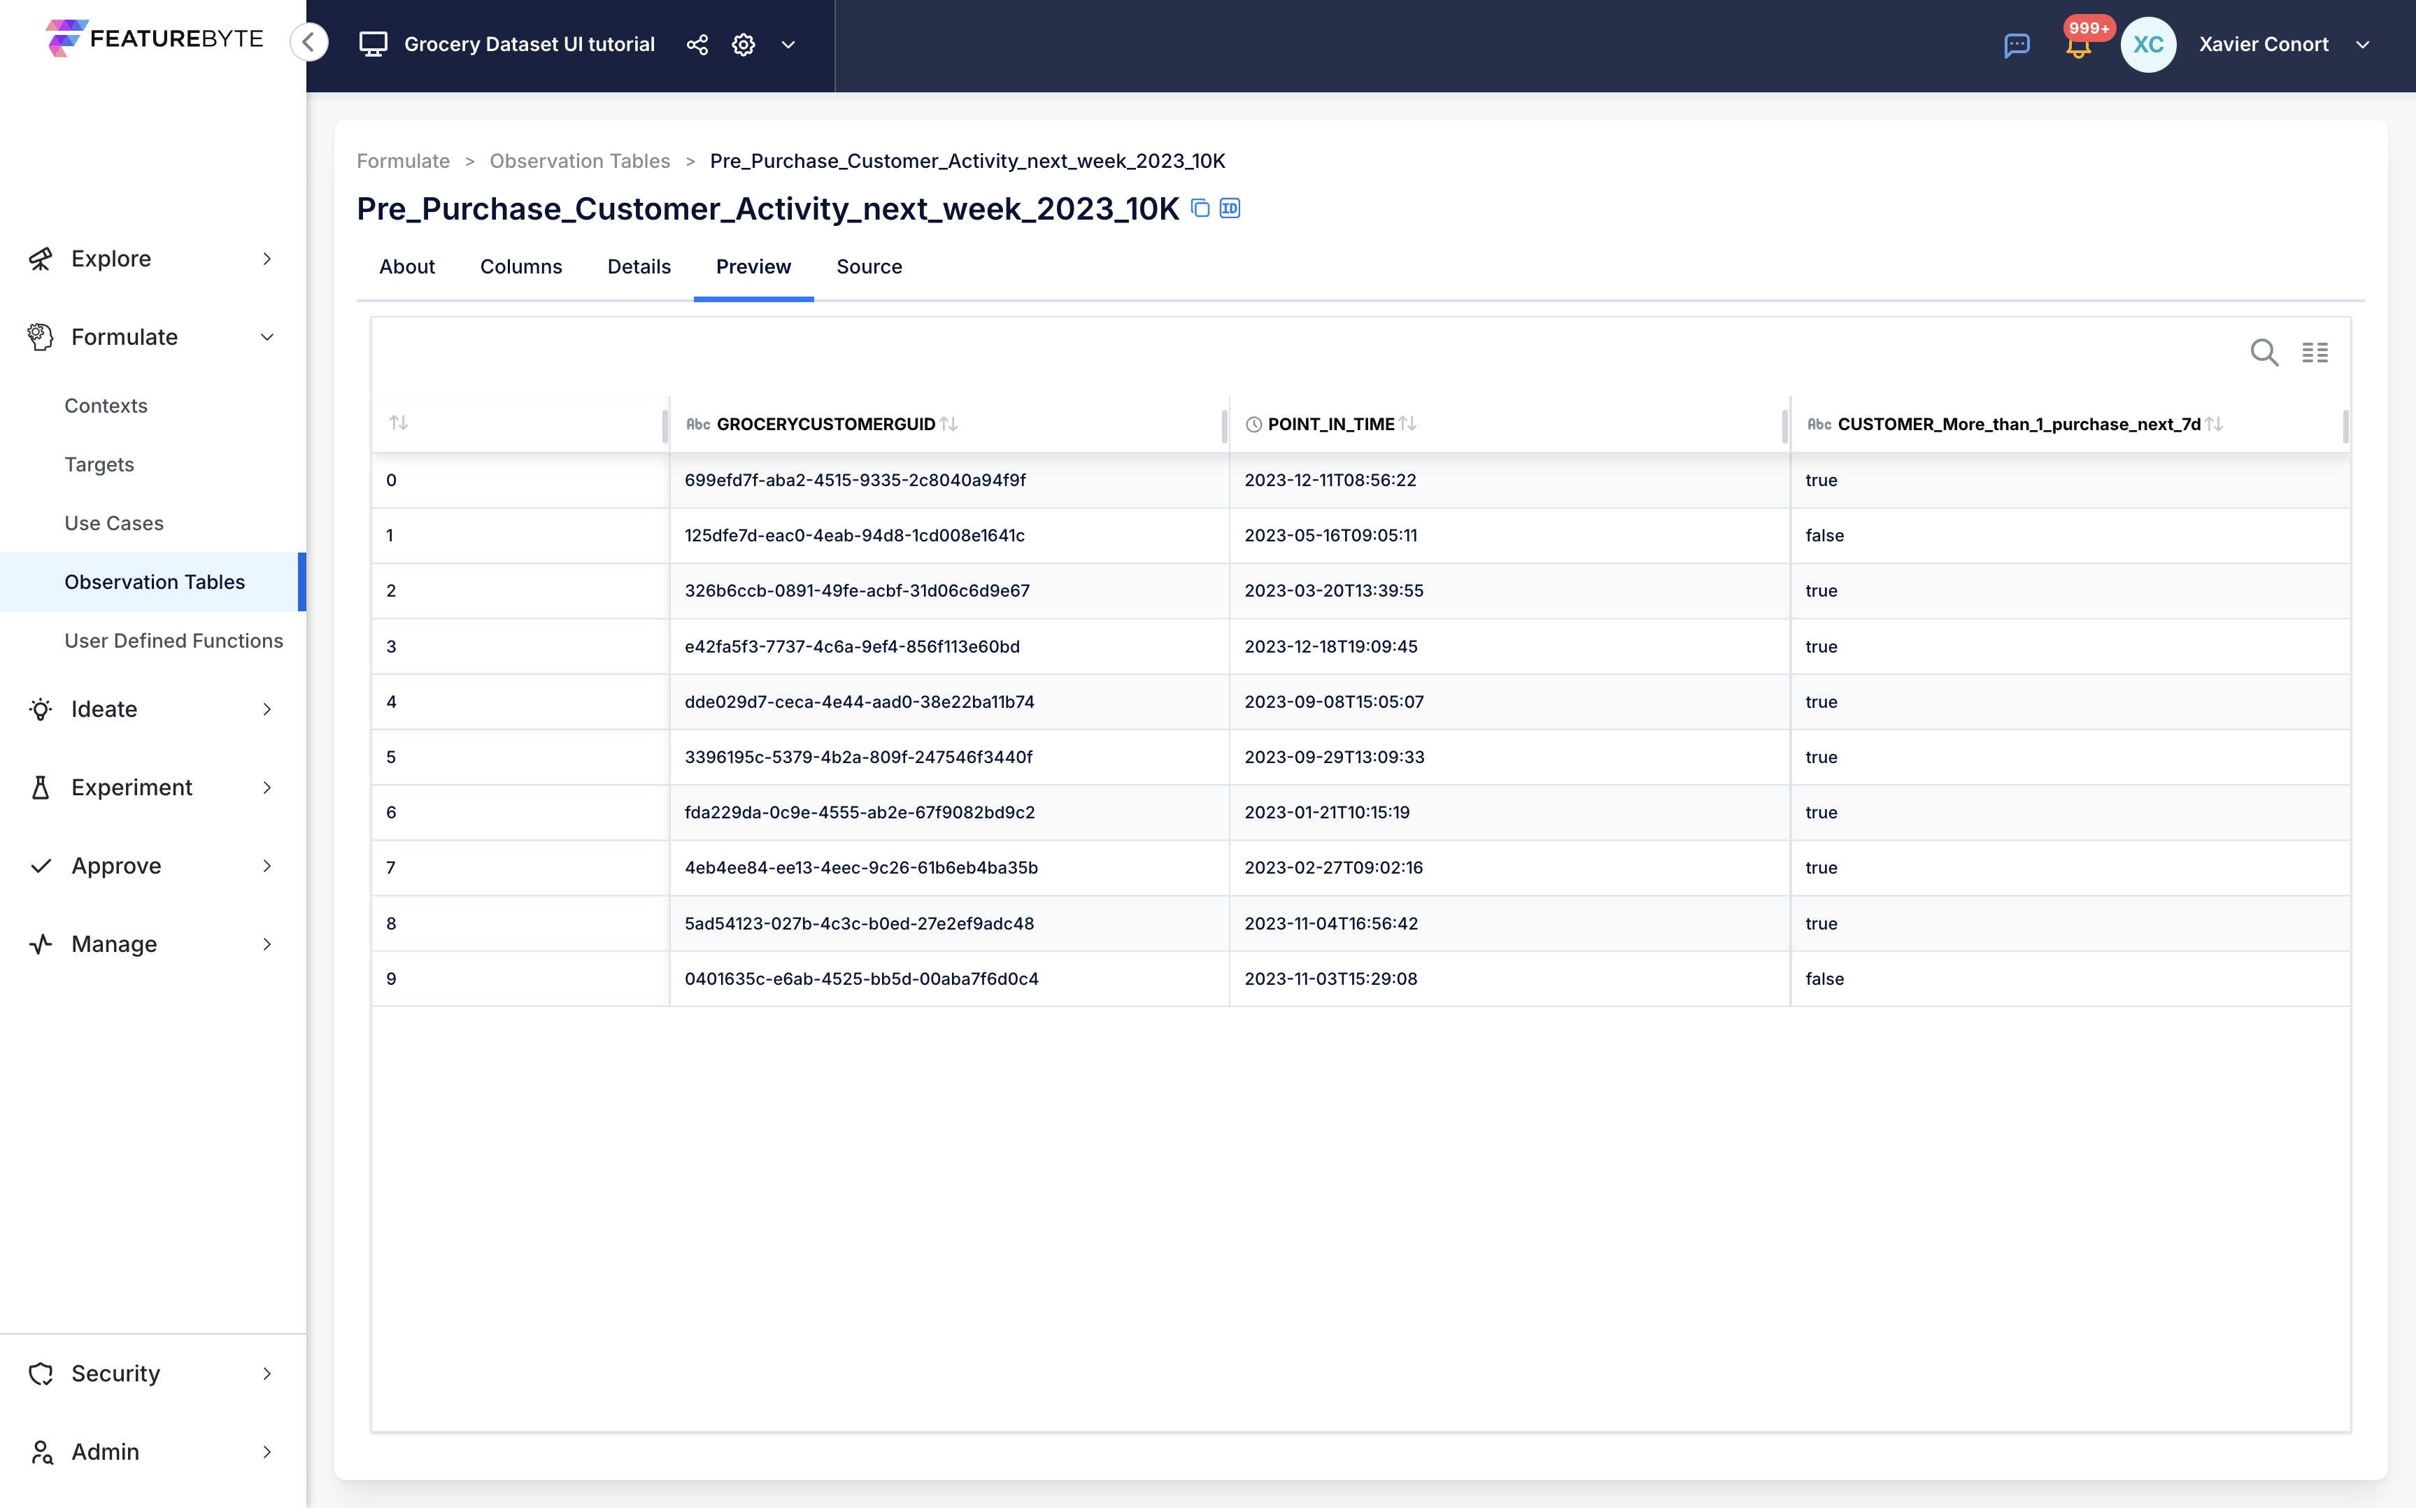Screen dimensions: 2416x1508
Task: Click the Grocery Dataset UI tutorial catalog name
Action: [x=530, y=44]
